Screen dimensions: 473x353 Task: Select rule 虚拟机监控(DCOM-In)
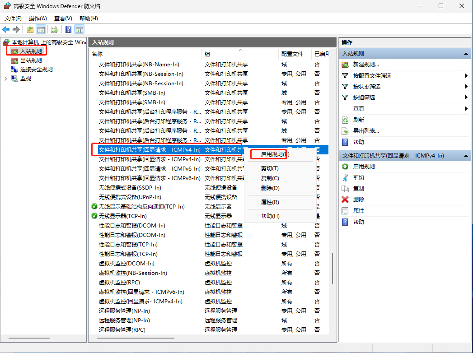(x=126, y=264)
